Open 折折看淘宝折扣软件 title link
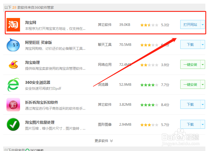This screenshot has height=151, width=211. [41, 102]
